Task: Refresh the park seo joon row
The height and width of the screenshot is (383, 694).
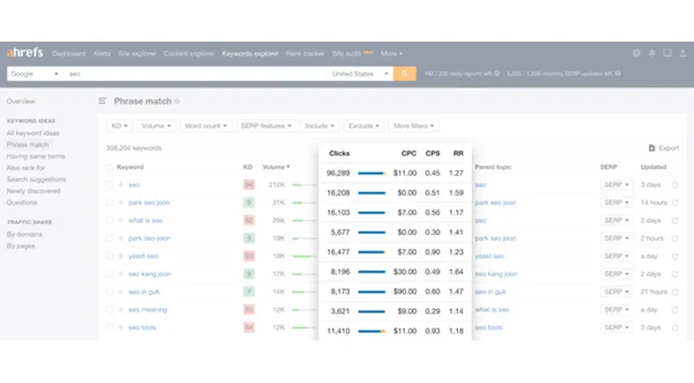Action: pos(675,202)
